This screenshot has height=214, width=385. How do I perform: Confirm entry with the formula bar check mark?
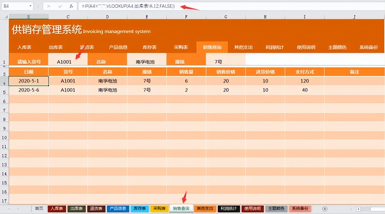59,6
